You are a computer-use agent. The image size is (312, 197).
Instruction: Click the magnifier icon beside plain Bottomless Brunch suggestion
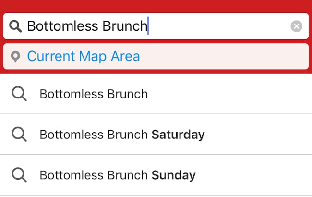(x=19, y=94)
